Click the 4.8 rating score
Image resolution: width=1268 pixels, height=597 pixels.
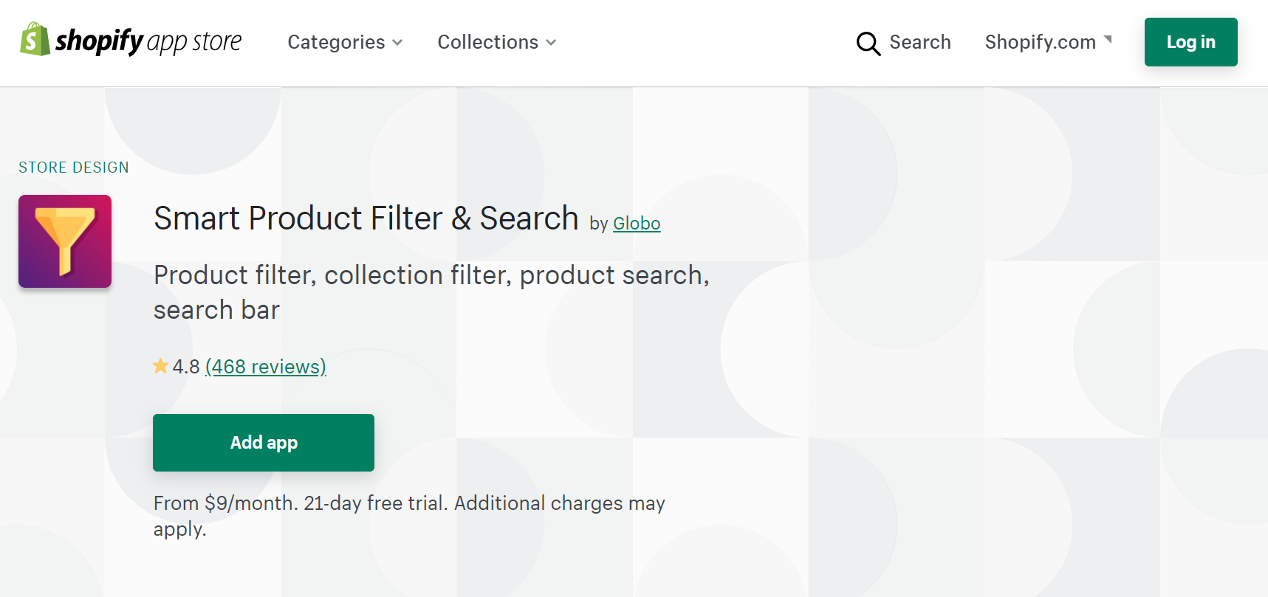pos(186,367)
